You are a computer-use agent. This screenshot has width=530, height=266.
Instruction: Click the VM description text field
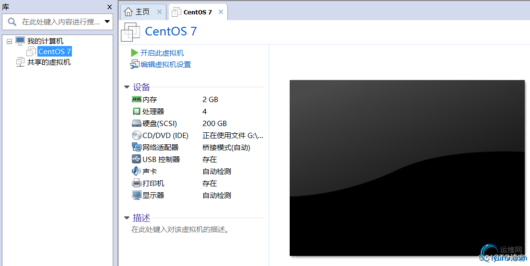coord(180,230)
